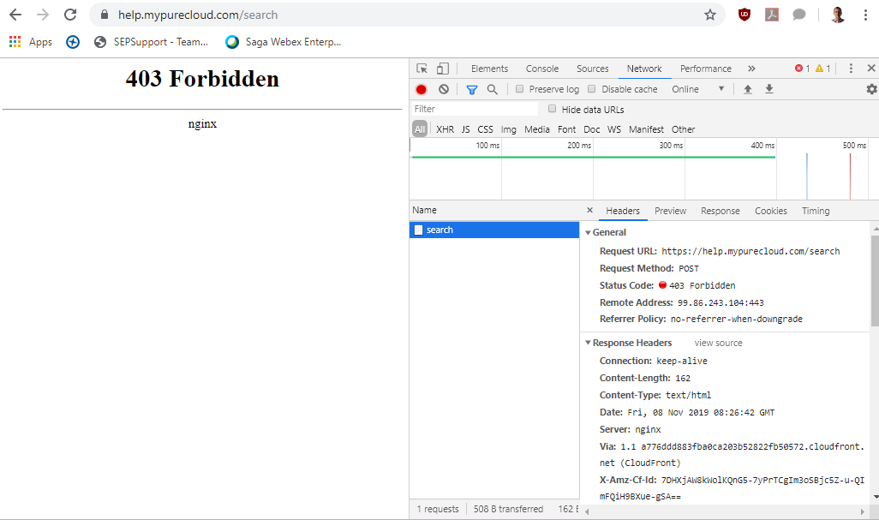Enable the Preserve log checkbox
Image resolution: width=879 pixels, height=520 pixels.
coord(520,88)
